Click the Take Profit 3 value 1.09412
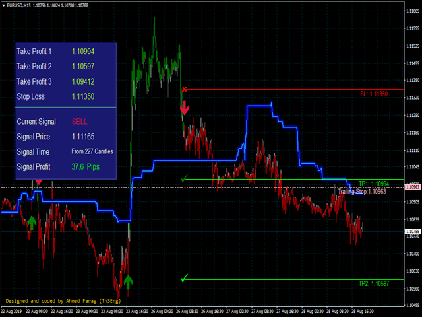 (x=83, y=82)
